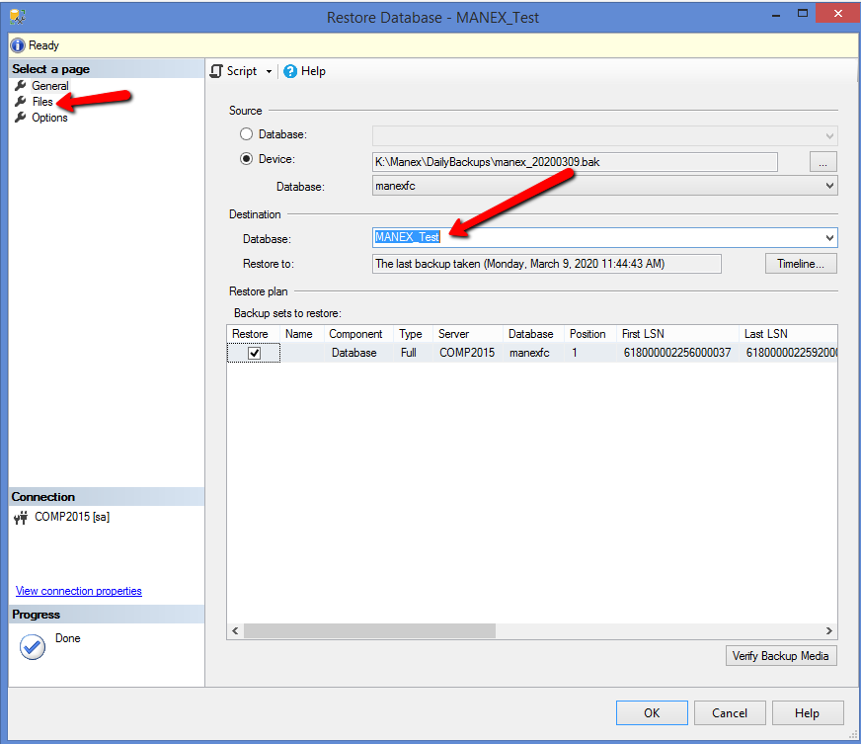Click the Component column header
This screenshot has width=861, height=744.
[358, 334]
